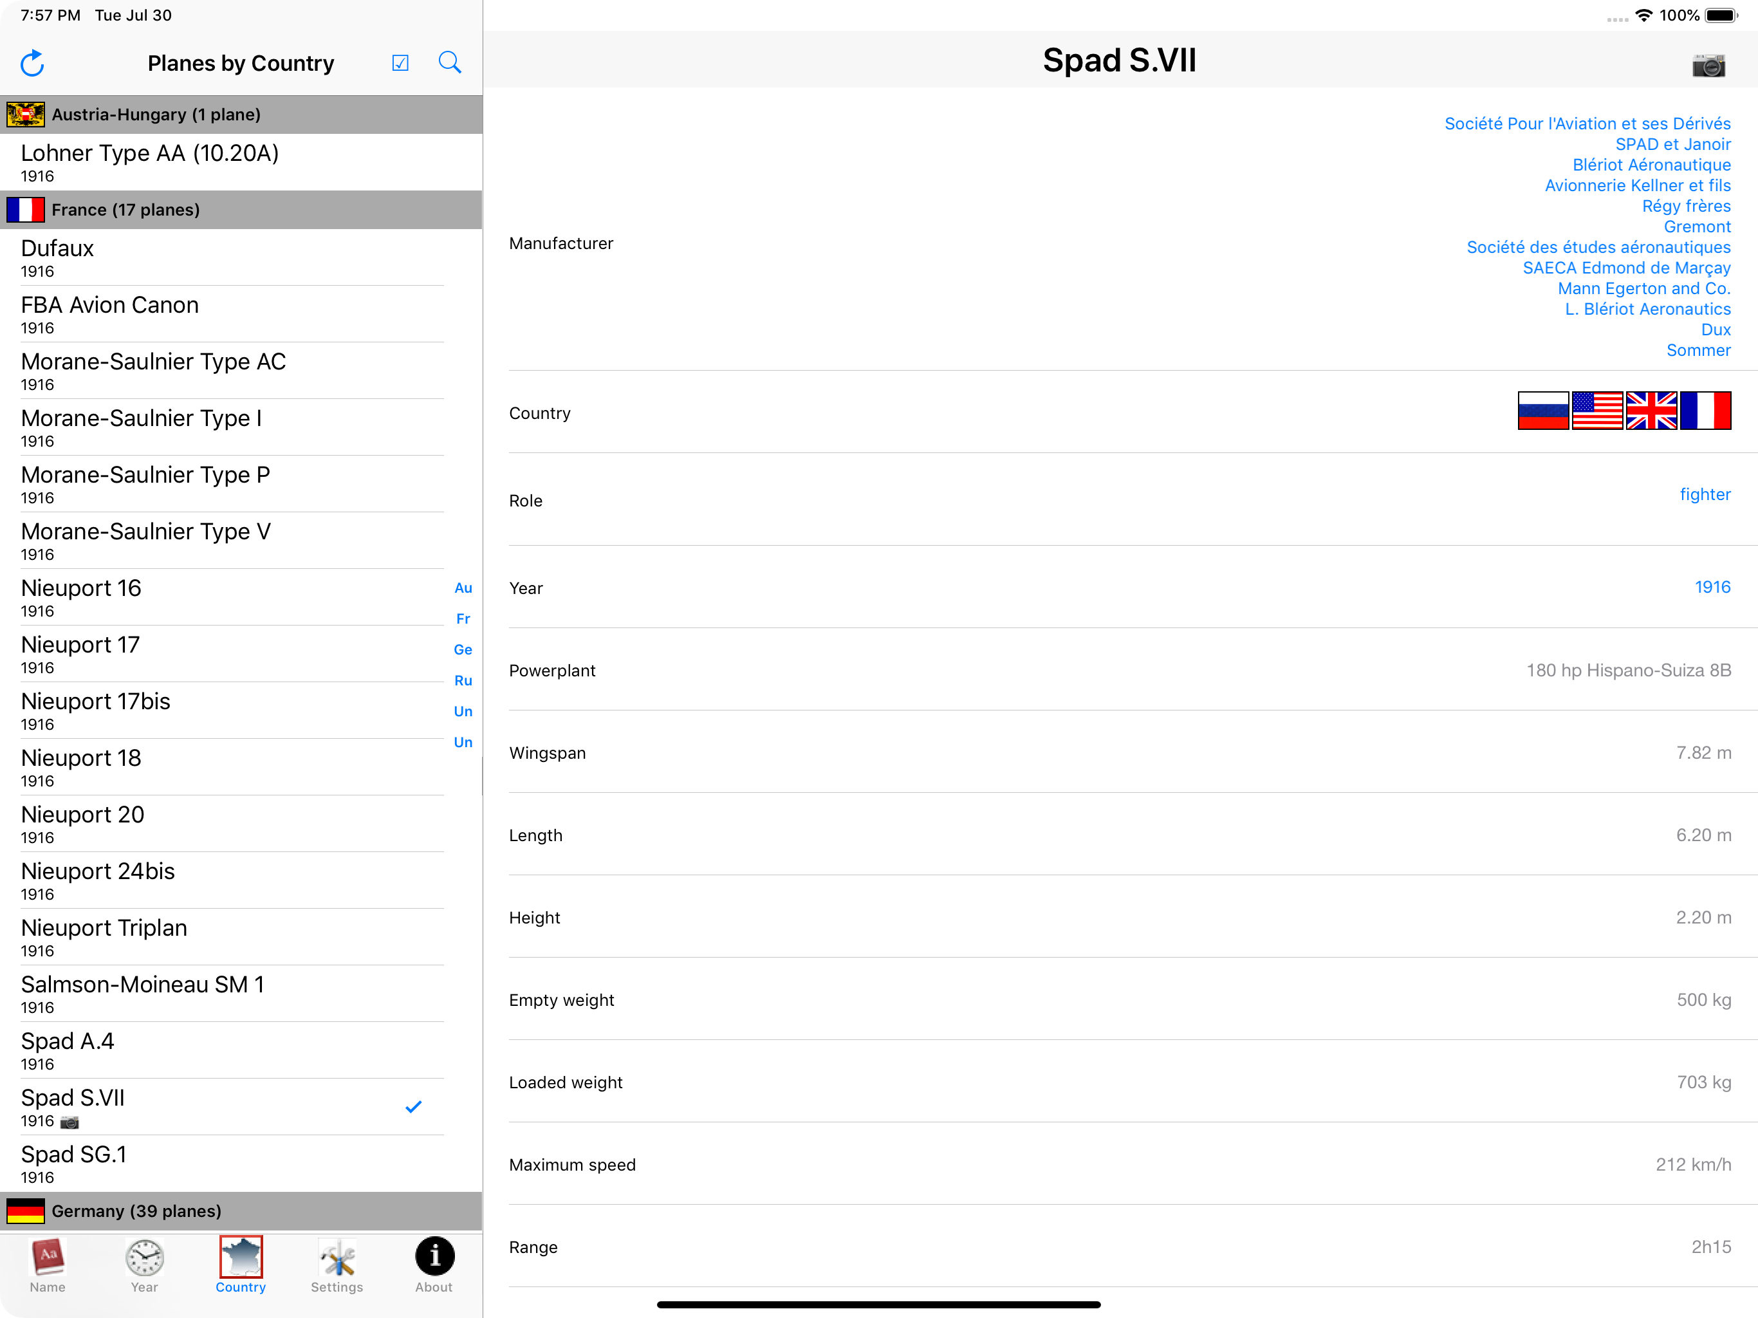Tap the 'France (17 planes)' section header
This screenshot has width=1758, height=1318.
(241, 210)
